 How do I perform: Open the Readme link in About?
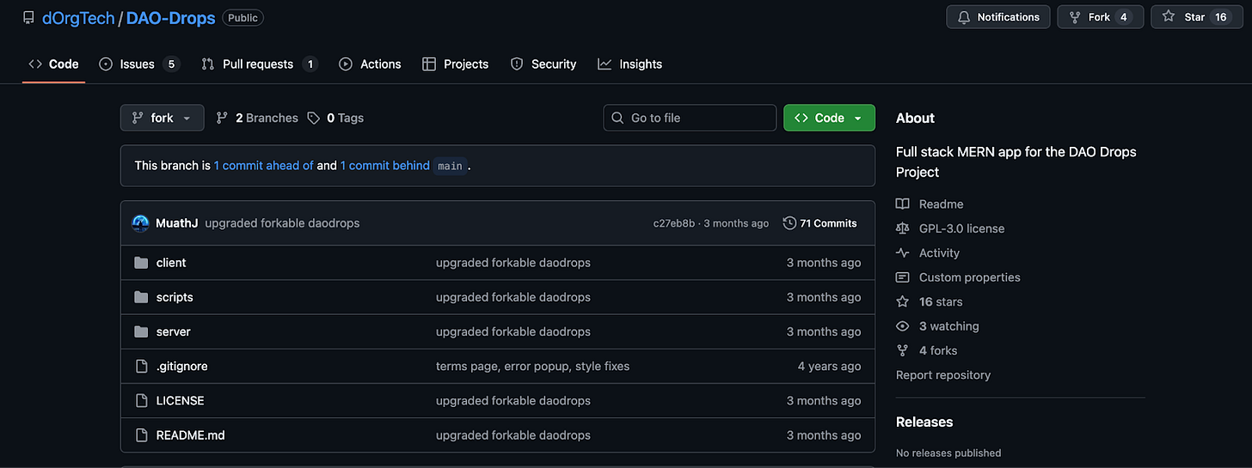[x=941, y=204]
